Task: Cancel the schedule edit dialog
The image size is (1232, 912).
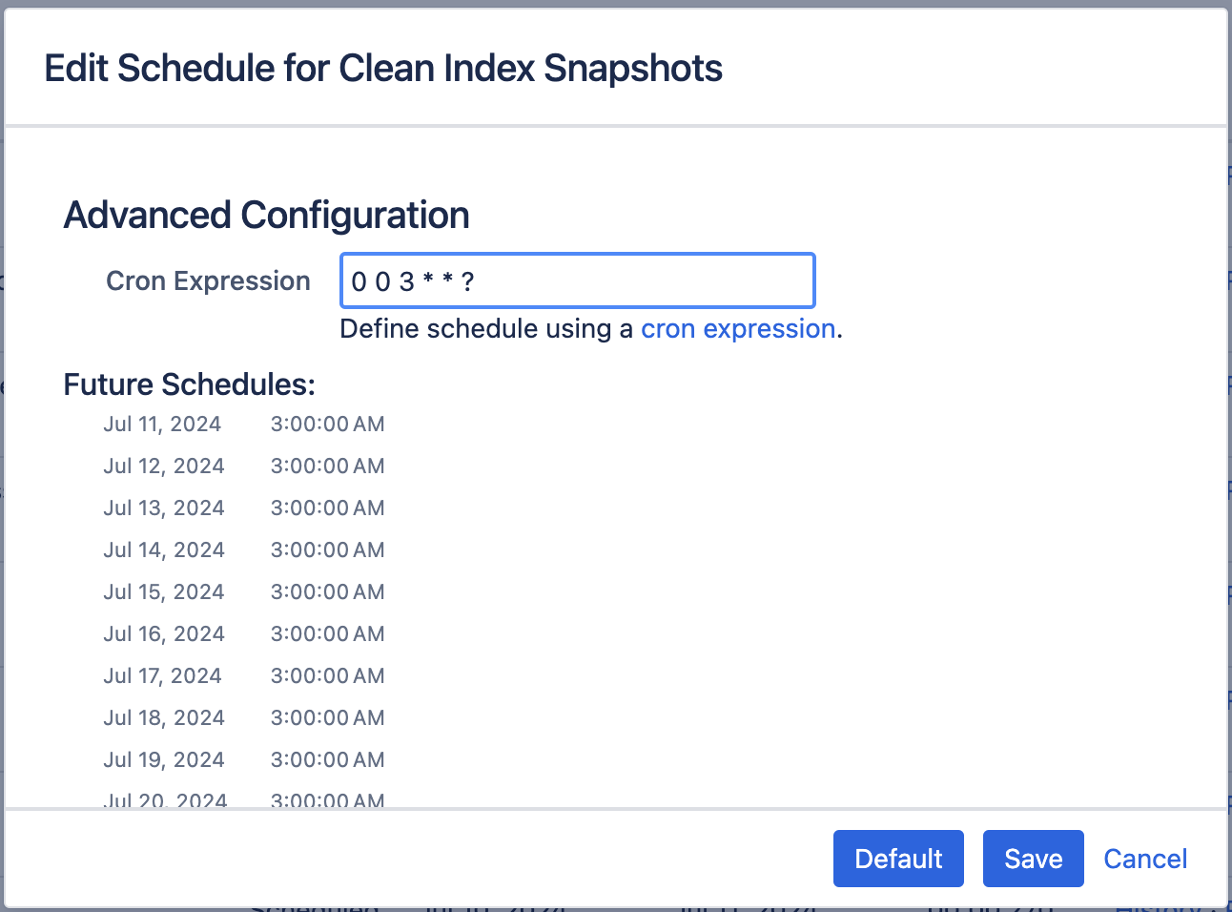Action: click(x=1144, y=859)
